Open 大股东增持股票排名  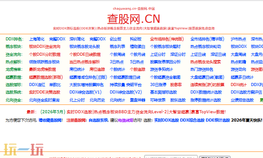(x=86, y=85)
